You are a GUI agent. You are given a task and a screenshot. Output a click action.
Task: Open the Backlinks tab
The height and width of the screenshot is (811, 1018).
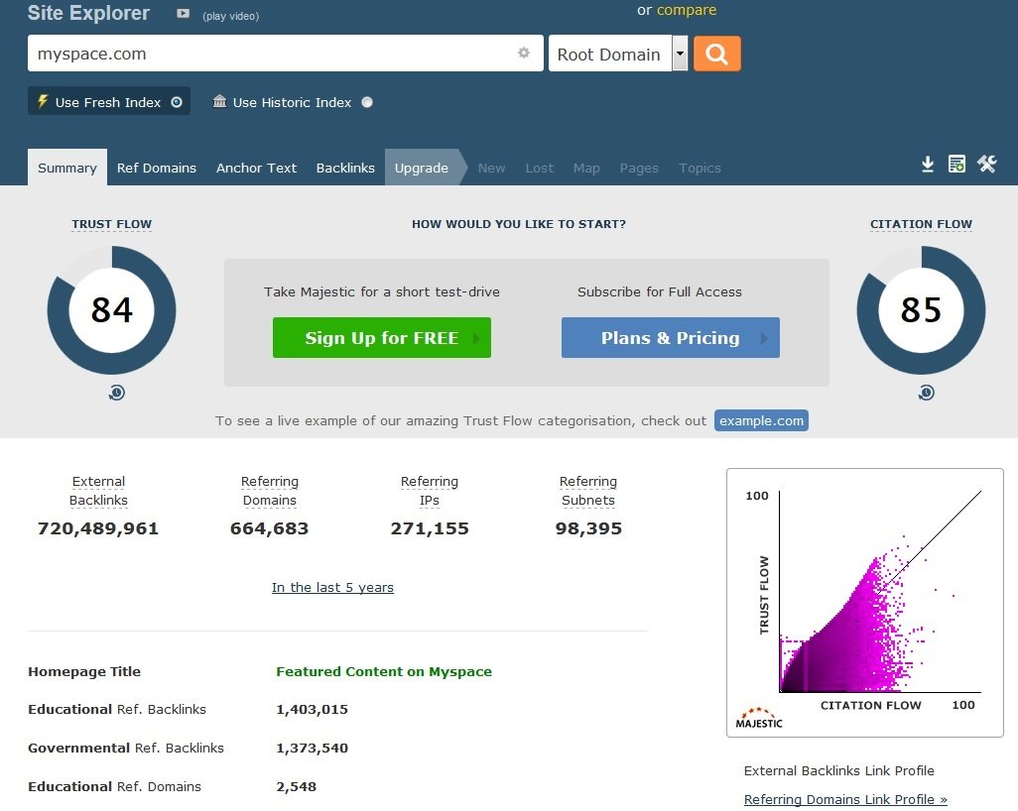point(345,168)
